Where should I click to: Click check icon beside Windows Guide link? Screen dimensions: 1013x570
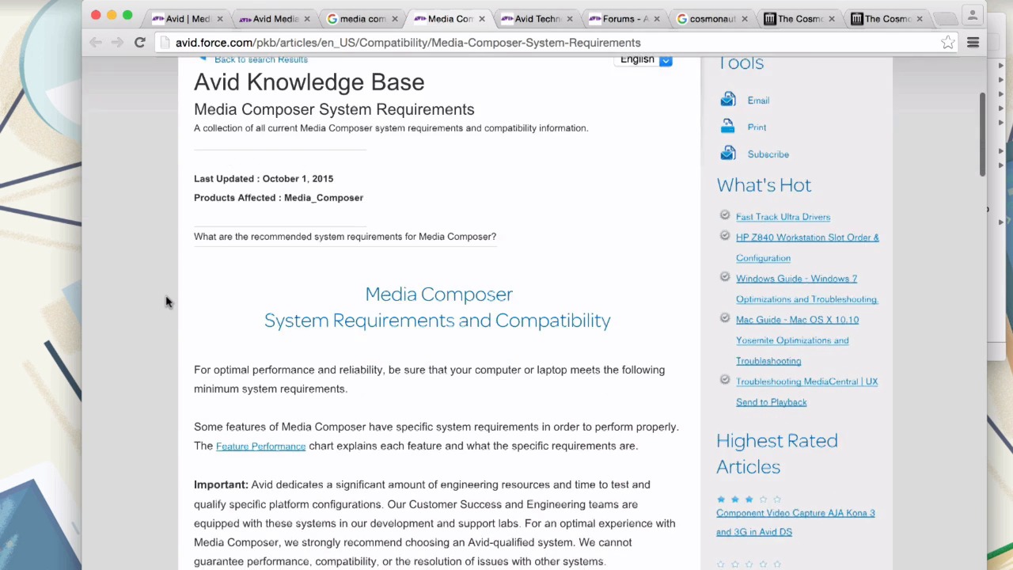(724, 277)
